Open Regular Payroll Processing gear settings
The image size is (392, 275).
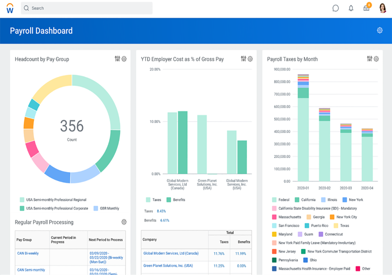point(124,222)
